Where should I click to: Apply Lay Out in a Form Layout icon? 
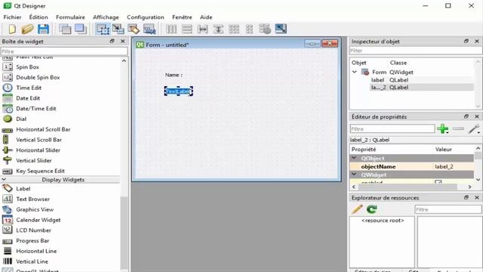[x=249, y=29]
